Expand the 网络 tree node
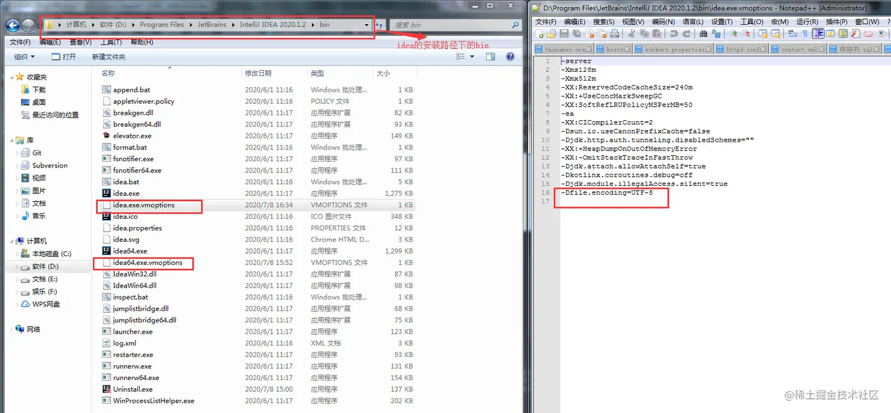The width and height of the screenshot is (891, 413). click(x=12, y=329)
